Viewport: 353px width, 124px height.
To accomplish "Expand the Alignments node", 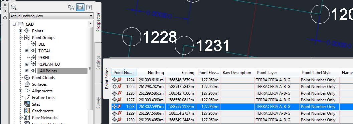I will [x=21, y=91].
